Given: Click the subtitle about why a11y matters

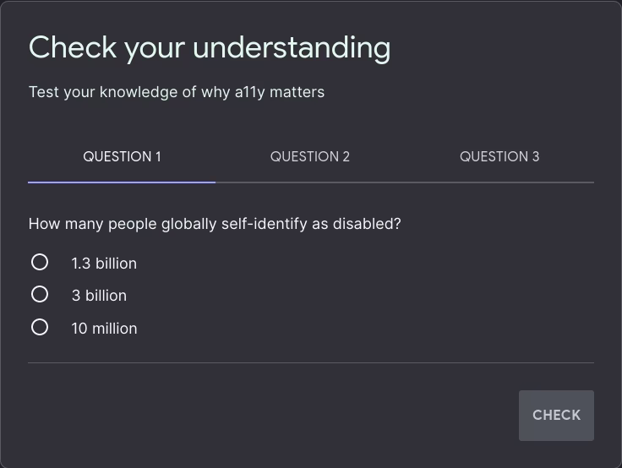Looking at the screenshot, I should 177,92.
